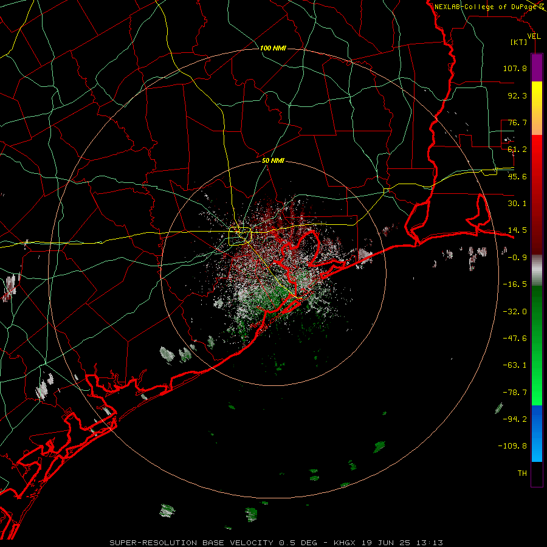This screenshot has height=547, width=547.
Task: Click the 107.8 velocity scale value
Action: pyautogui.click(x=515, y=68)
